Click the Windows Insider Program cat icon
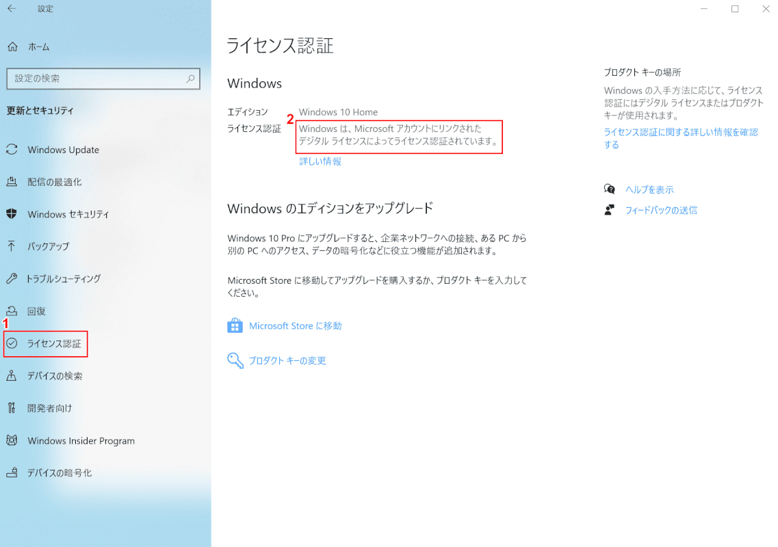 (12, 440)
